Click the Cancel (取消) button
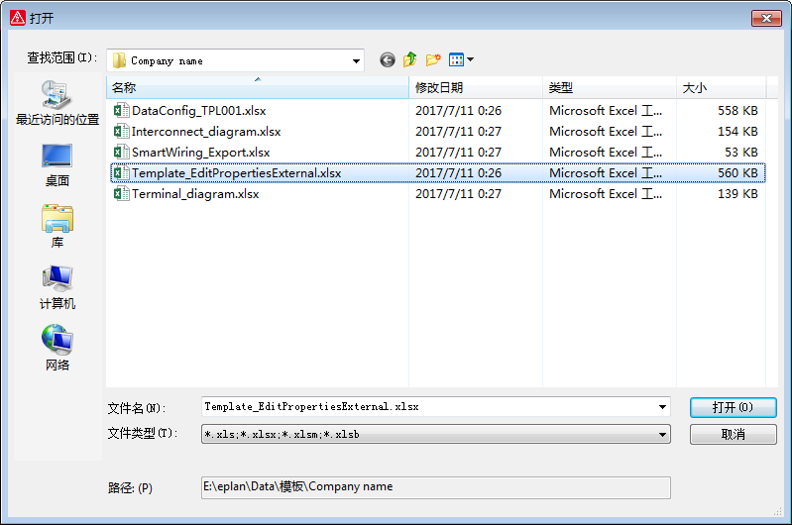 point(733,434)
